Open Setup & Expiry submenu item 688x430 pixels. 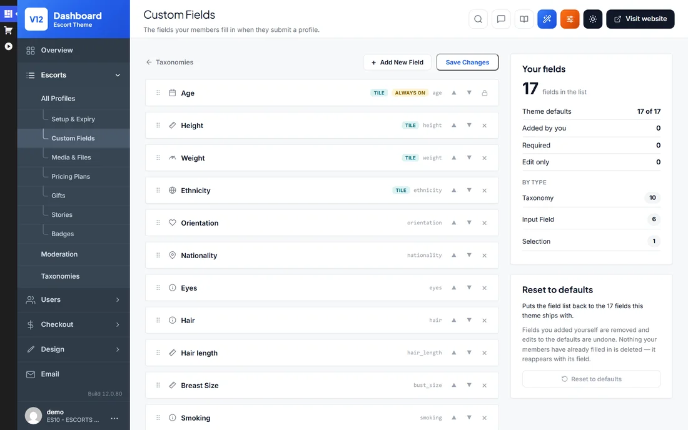click(73, 119)
